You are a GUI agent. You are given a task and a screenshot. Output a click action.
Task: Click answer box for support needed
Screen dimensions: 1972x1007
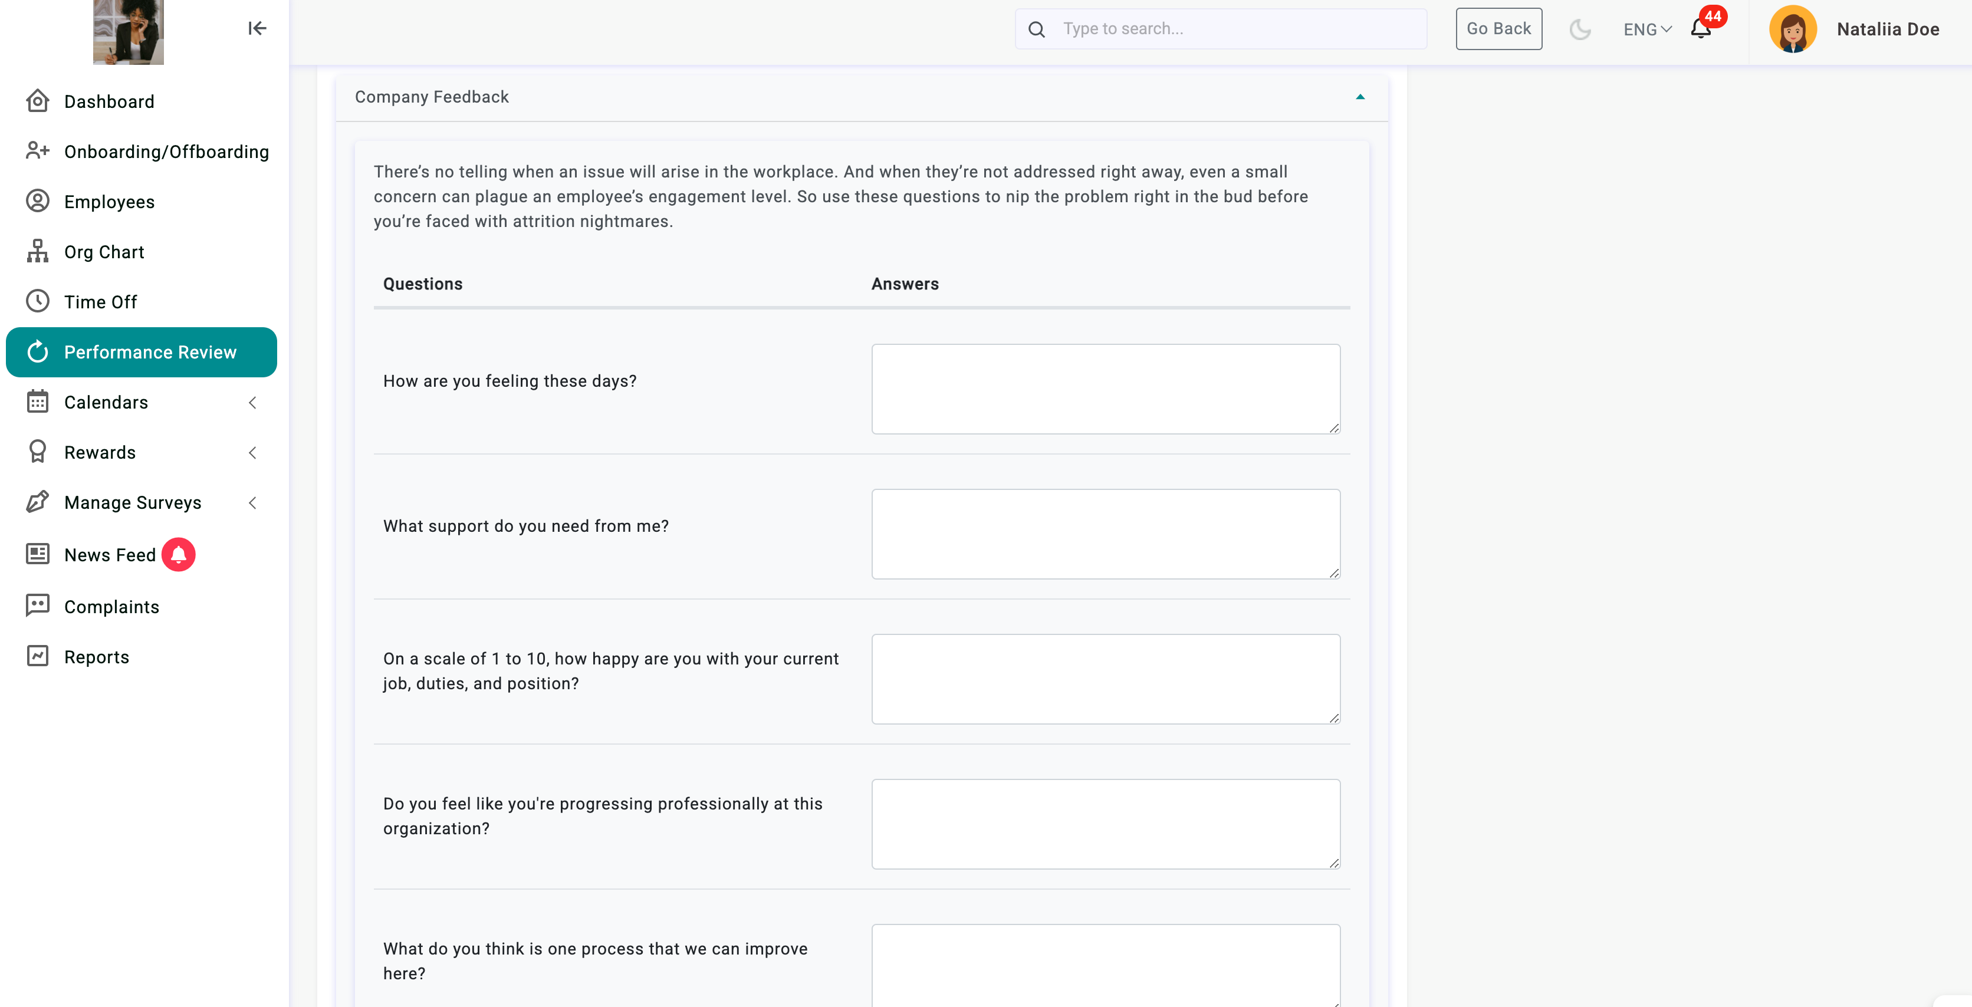[x=1106, y=534]
